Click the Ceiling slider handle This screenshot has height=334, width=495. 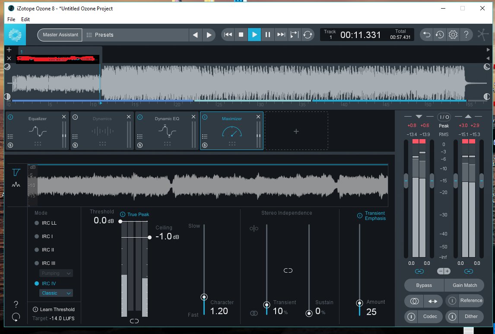149,237
